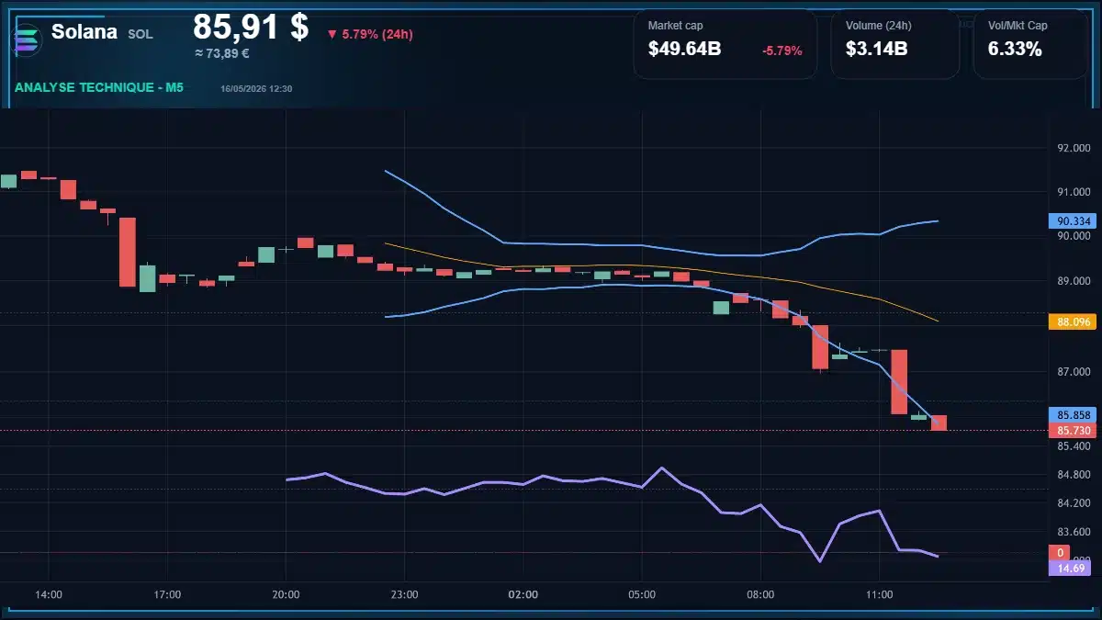Click the 91.000 price axis label
This screenshot has height=620, width=1102.
click(1074, 192)
